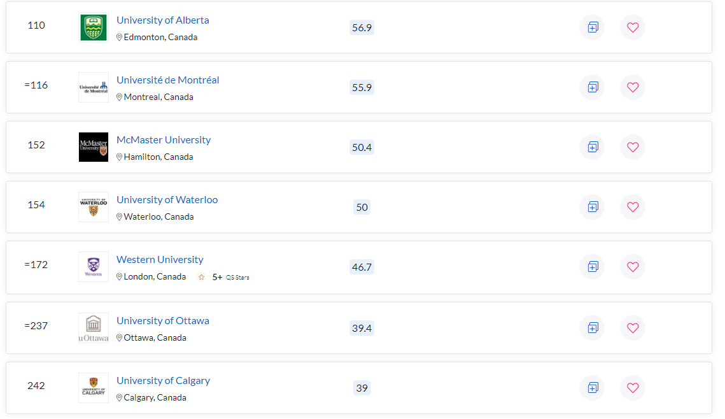Screen dimensions: 725x419
Task: Add University of Calgary to compare
Action: click(x=593, y=388)
